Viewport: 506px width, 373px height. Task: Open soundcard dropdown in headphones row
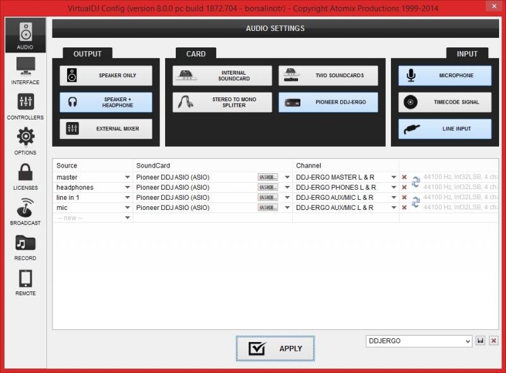[287, 187]
